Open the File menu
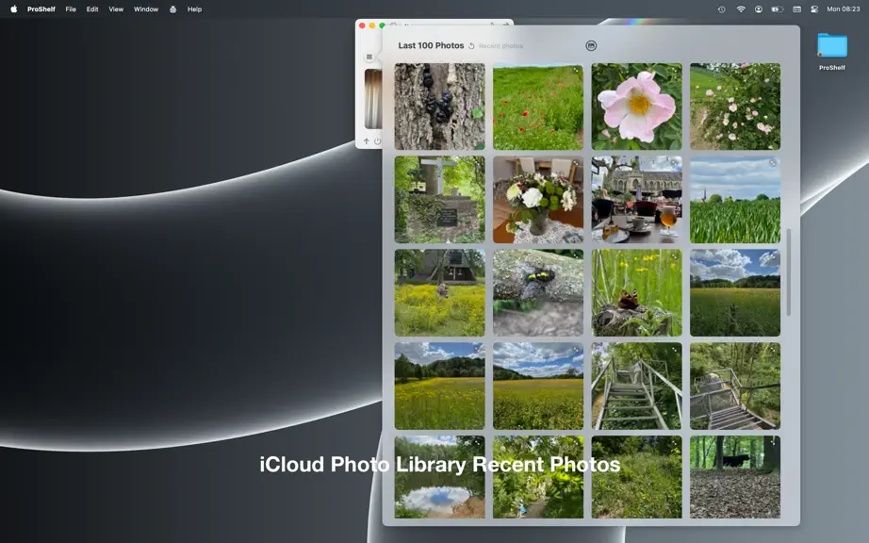 click(71, 8)
